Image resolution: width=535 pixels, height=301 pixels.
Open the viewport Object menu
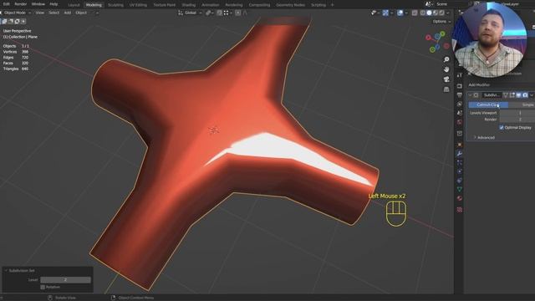(x=81, y=13)
